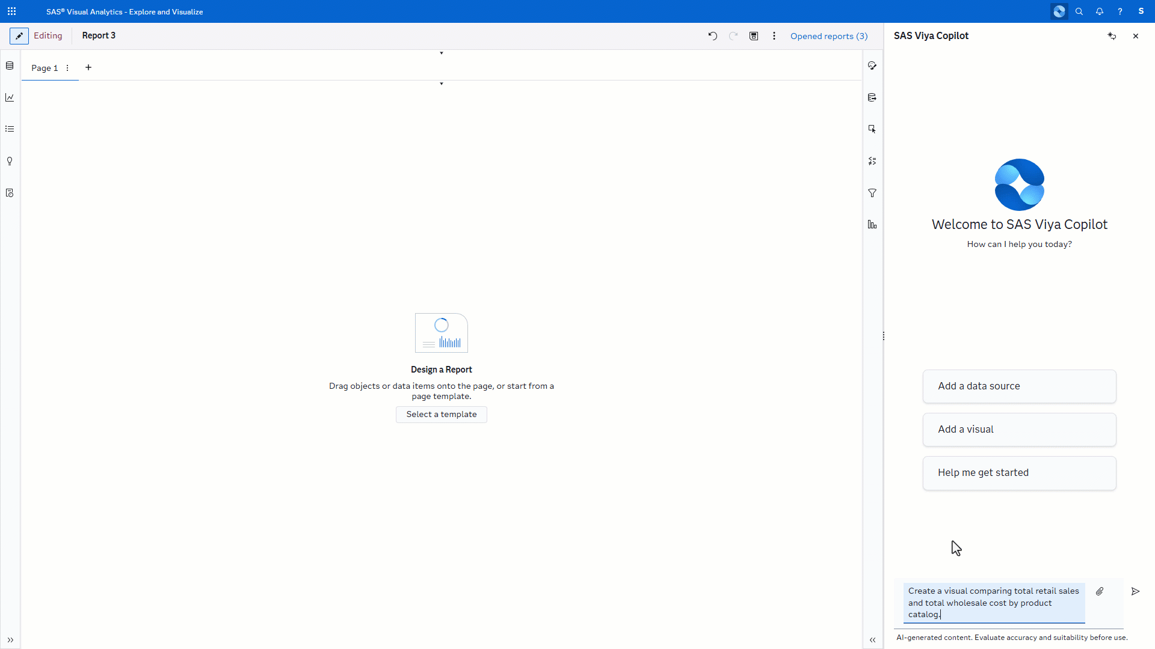Collapse the right pane with double chevron
This screenshot has height=649, width=1155.
tap(872, 640)
